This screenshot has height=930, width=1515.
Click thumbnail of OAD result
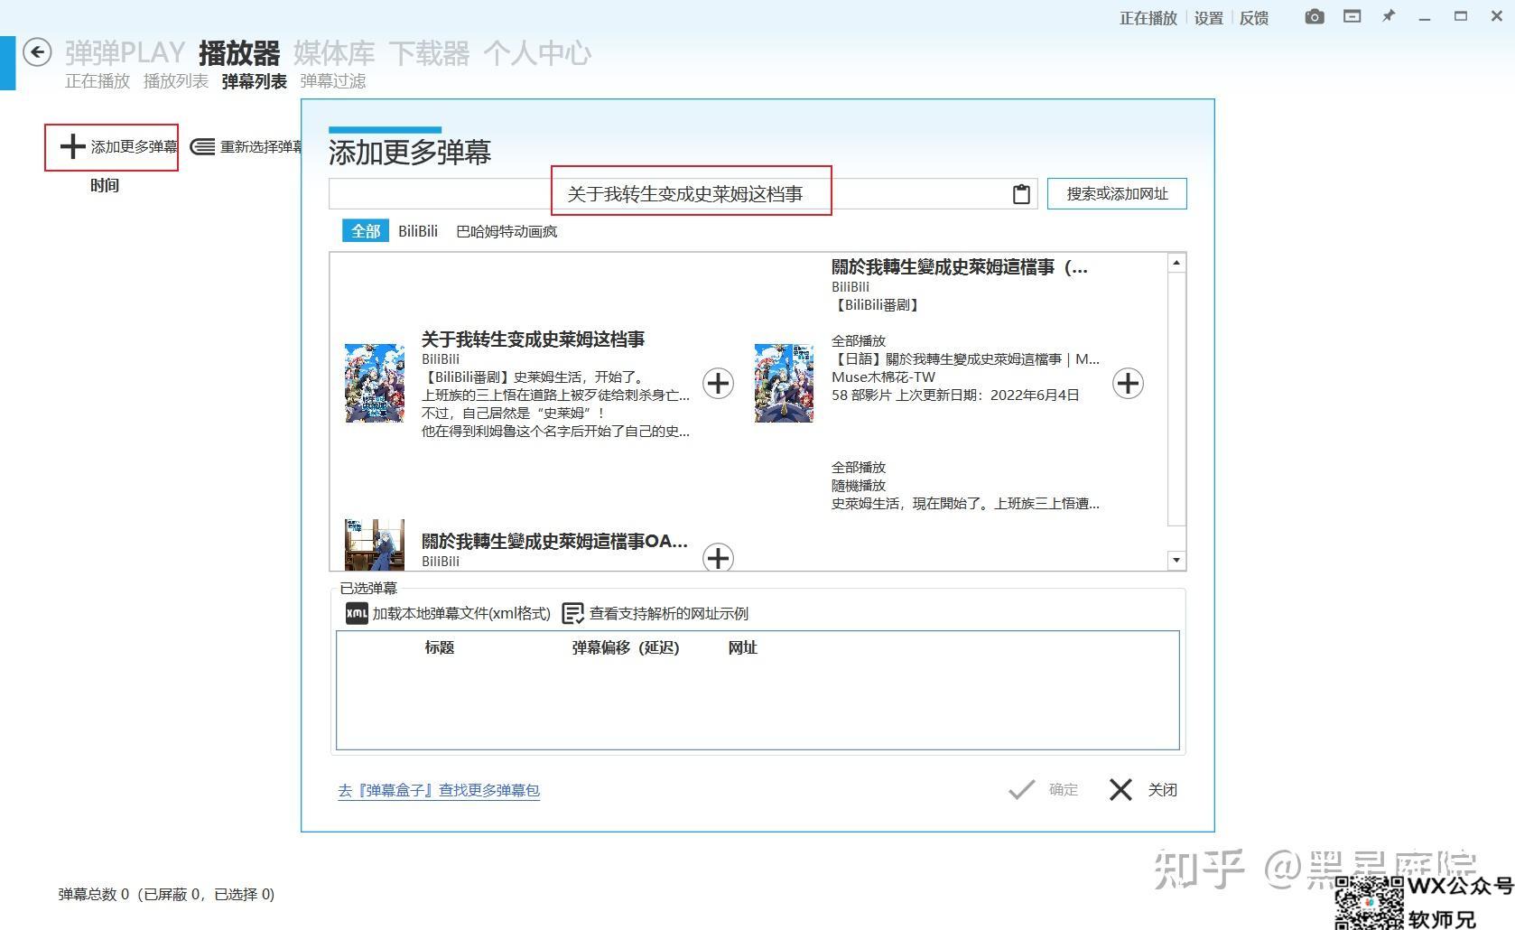click(375, 544)
